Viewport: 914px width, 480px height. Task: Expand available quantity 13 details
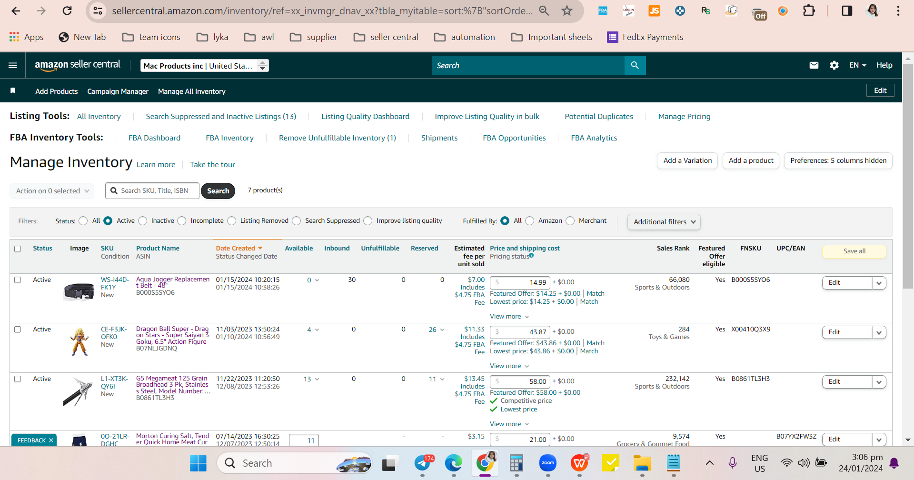pyautogui.click(x=311, y=379)
